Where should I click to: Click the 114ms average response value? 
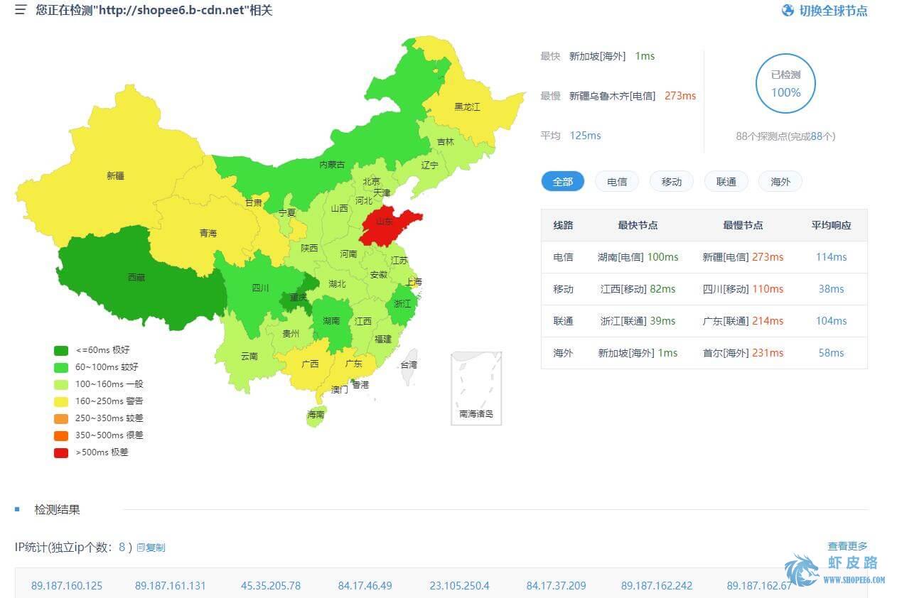tap(831, 257)
